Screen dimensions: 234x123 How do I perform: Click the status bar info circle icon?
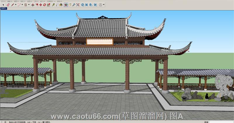click(5, 122)
